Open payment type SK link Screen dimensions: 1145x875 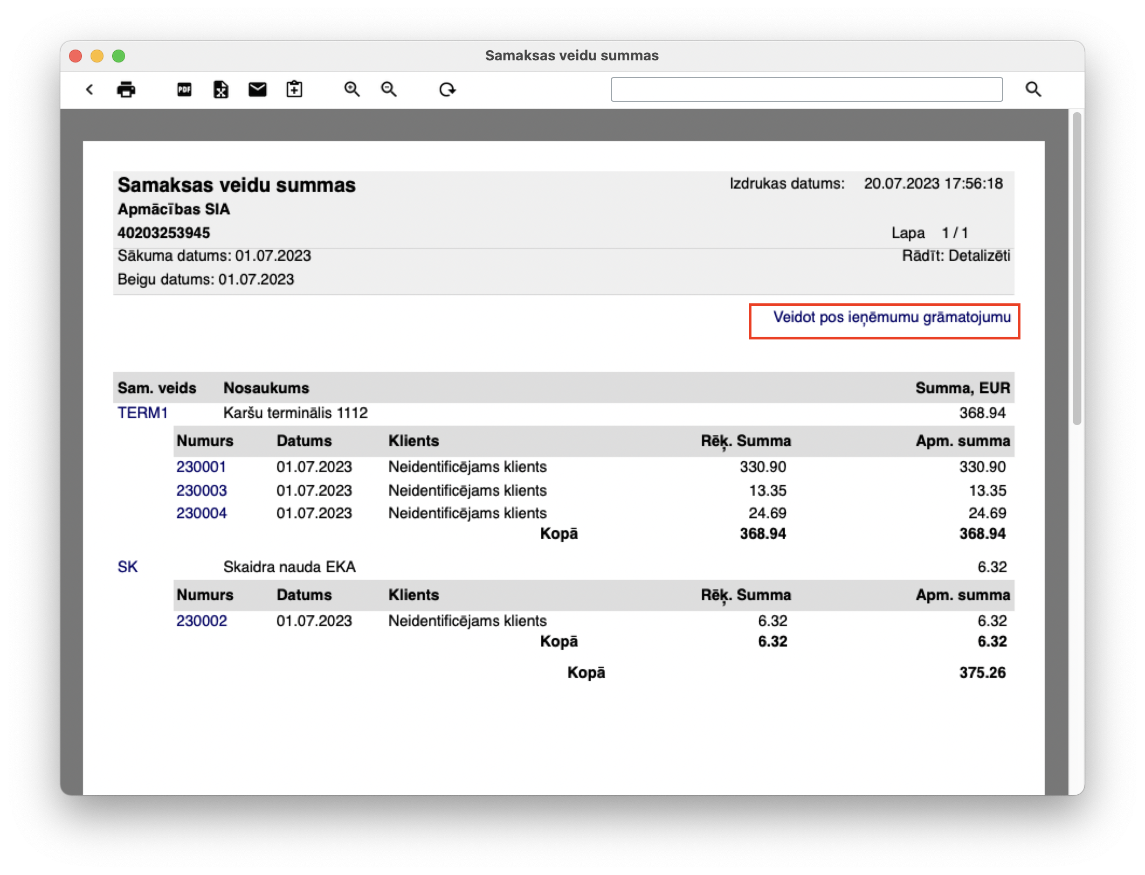(128, 567)
